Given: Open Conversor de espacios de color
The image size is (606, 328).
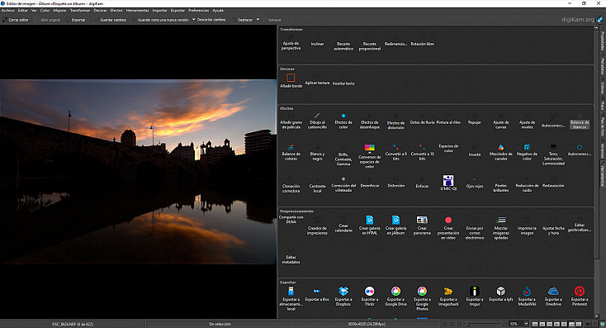Looking at the screenshot, I should (x=370, y=156).
